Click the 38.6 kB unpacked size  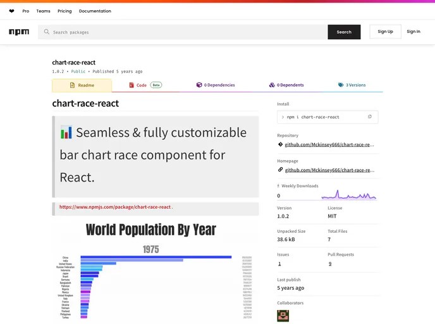click(286, 239)
